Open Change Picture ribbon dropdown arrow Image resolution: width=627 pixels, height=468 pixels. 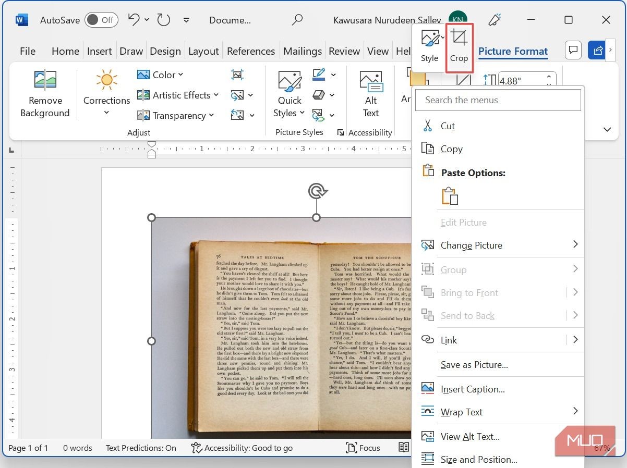(251, 95)
